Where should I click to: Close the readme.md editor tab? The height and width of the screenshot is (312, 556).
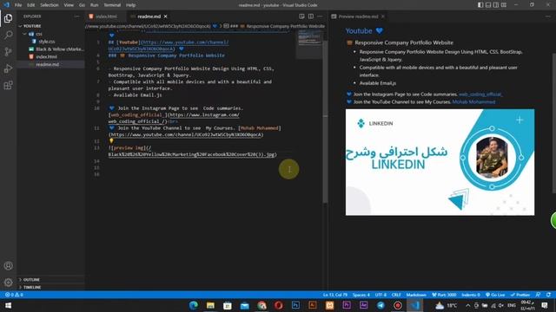coord(166,16)
